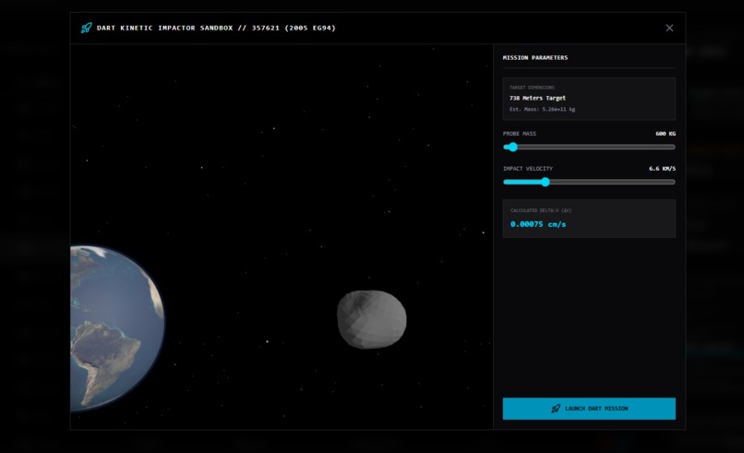Select the '738 Meters Target' text
744x453 pixels.
(x=537, y=98)
